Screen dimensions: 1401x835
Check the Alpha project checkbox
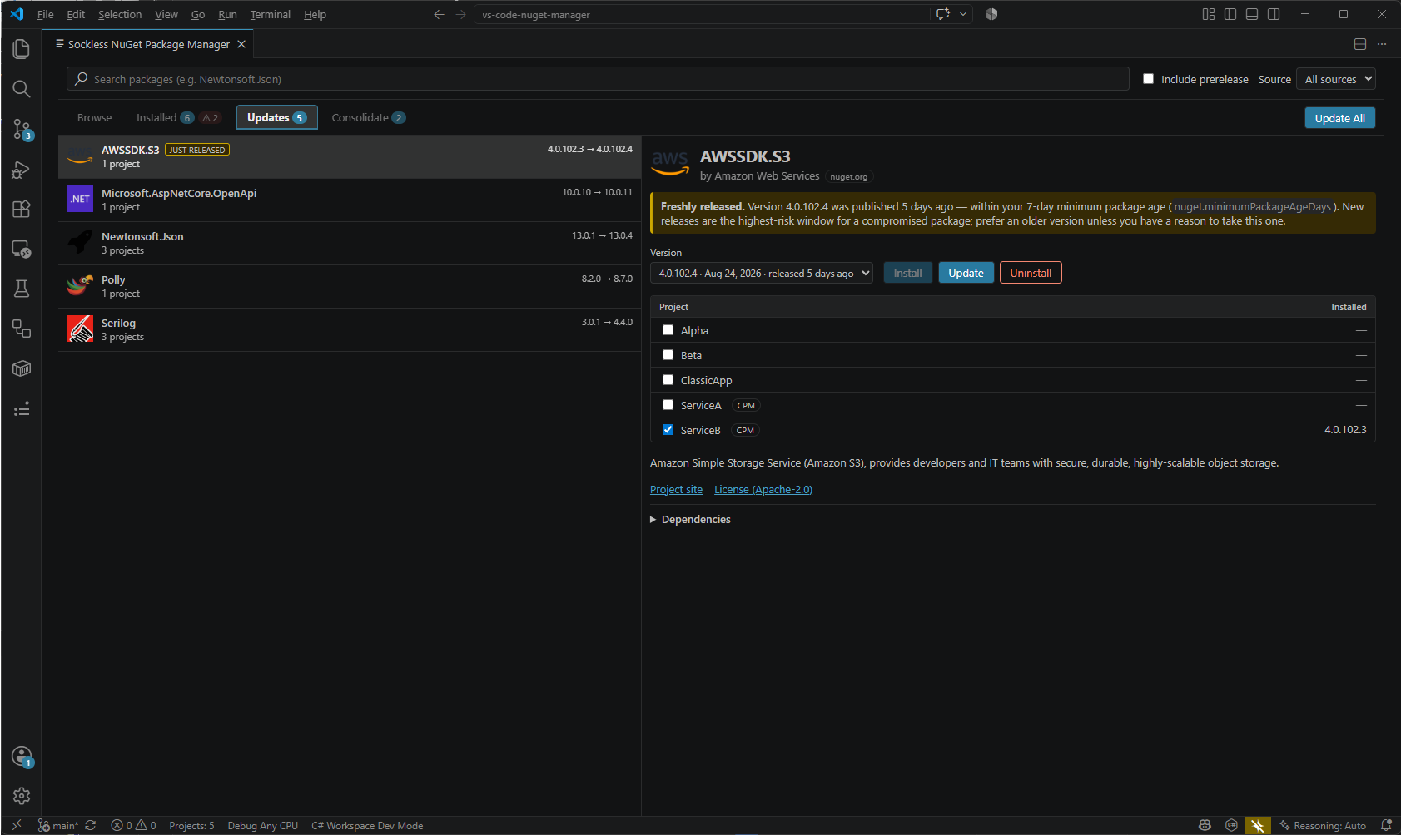coord(668,330)
